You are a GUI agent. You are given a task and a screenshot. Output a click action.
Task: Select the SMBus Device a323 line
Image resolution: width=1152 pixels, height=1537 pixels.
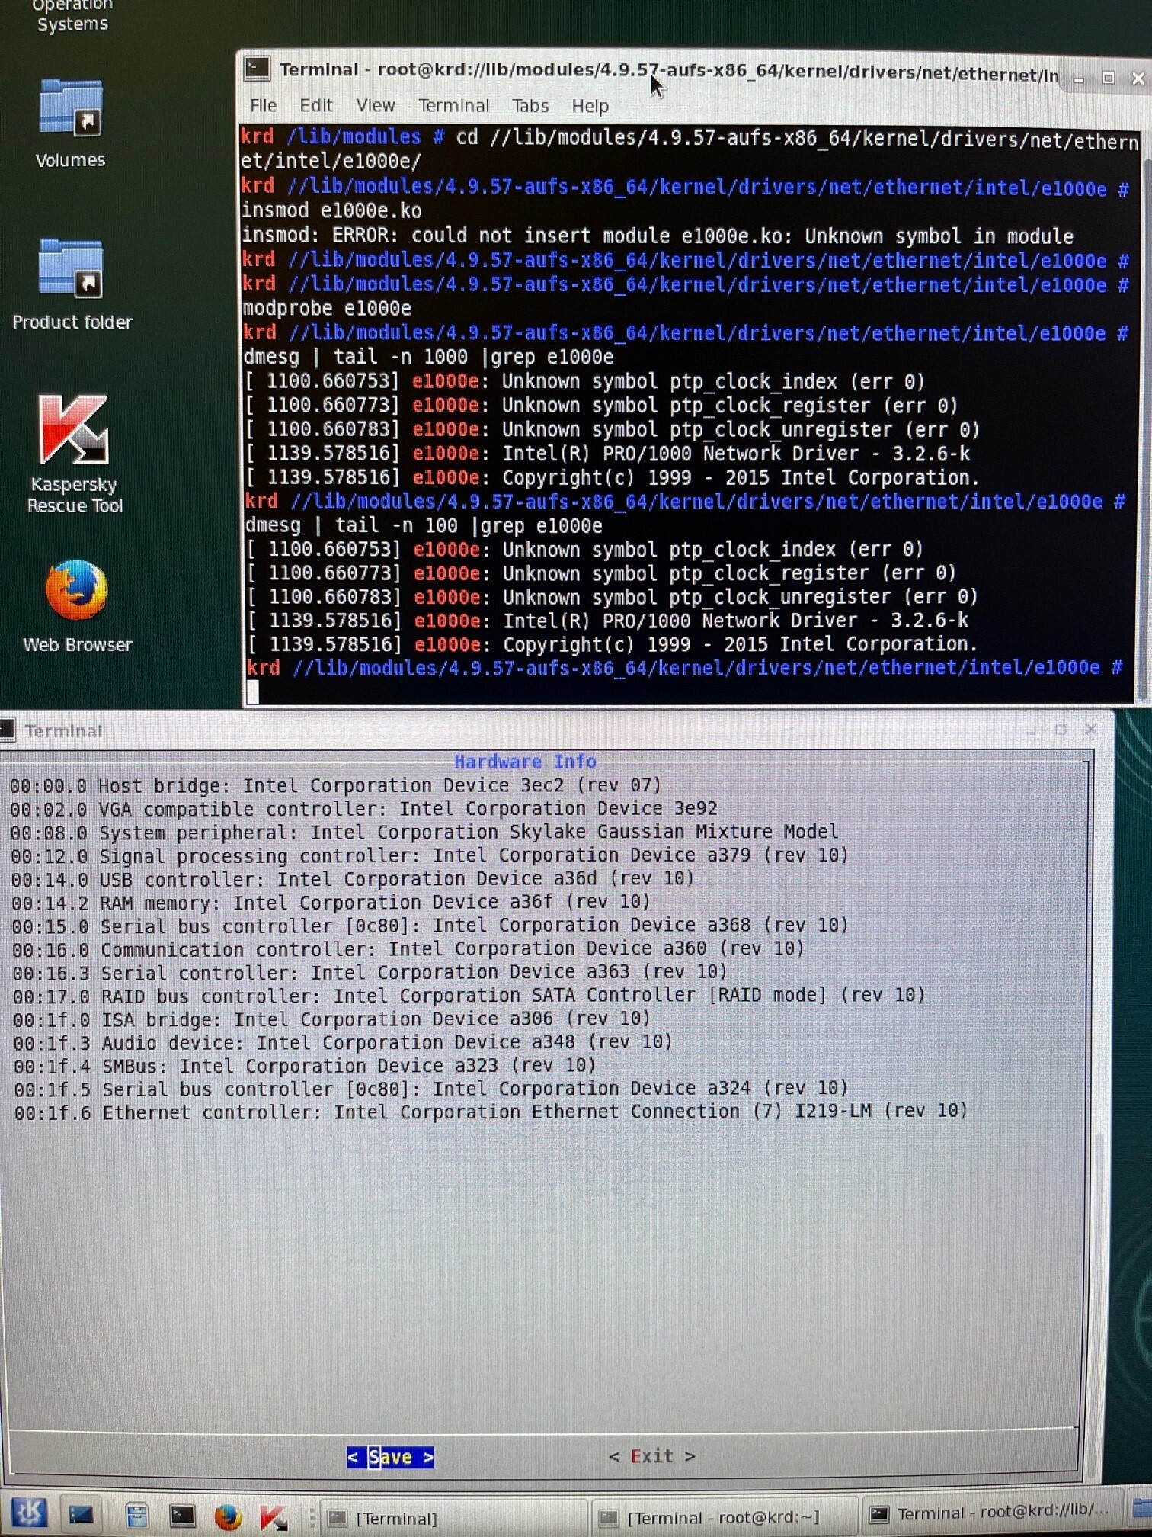click(304, 1065)
